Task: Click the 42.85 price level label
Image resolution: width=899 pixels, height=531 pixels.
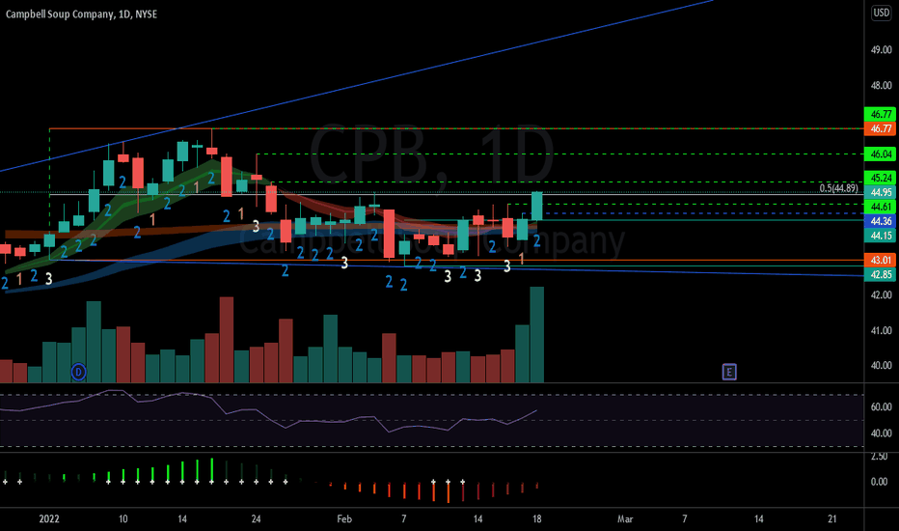Action: point(880,274)
